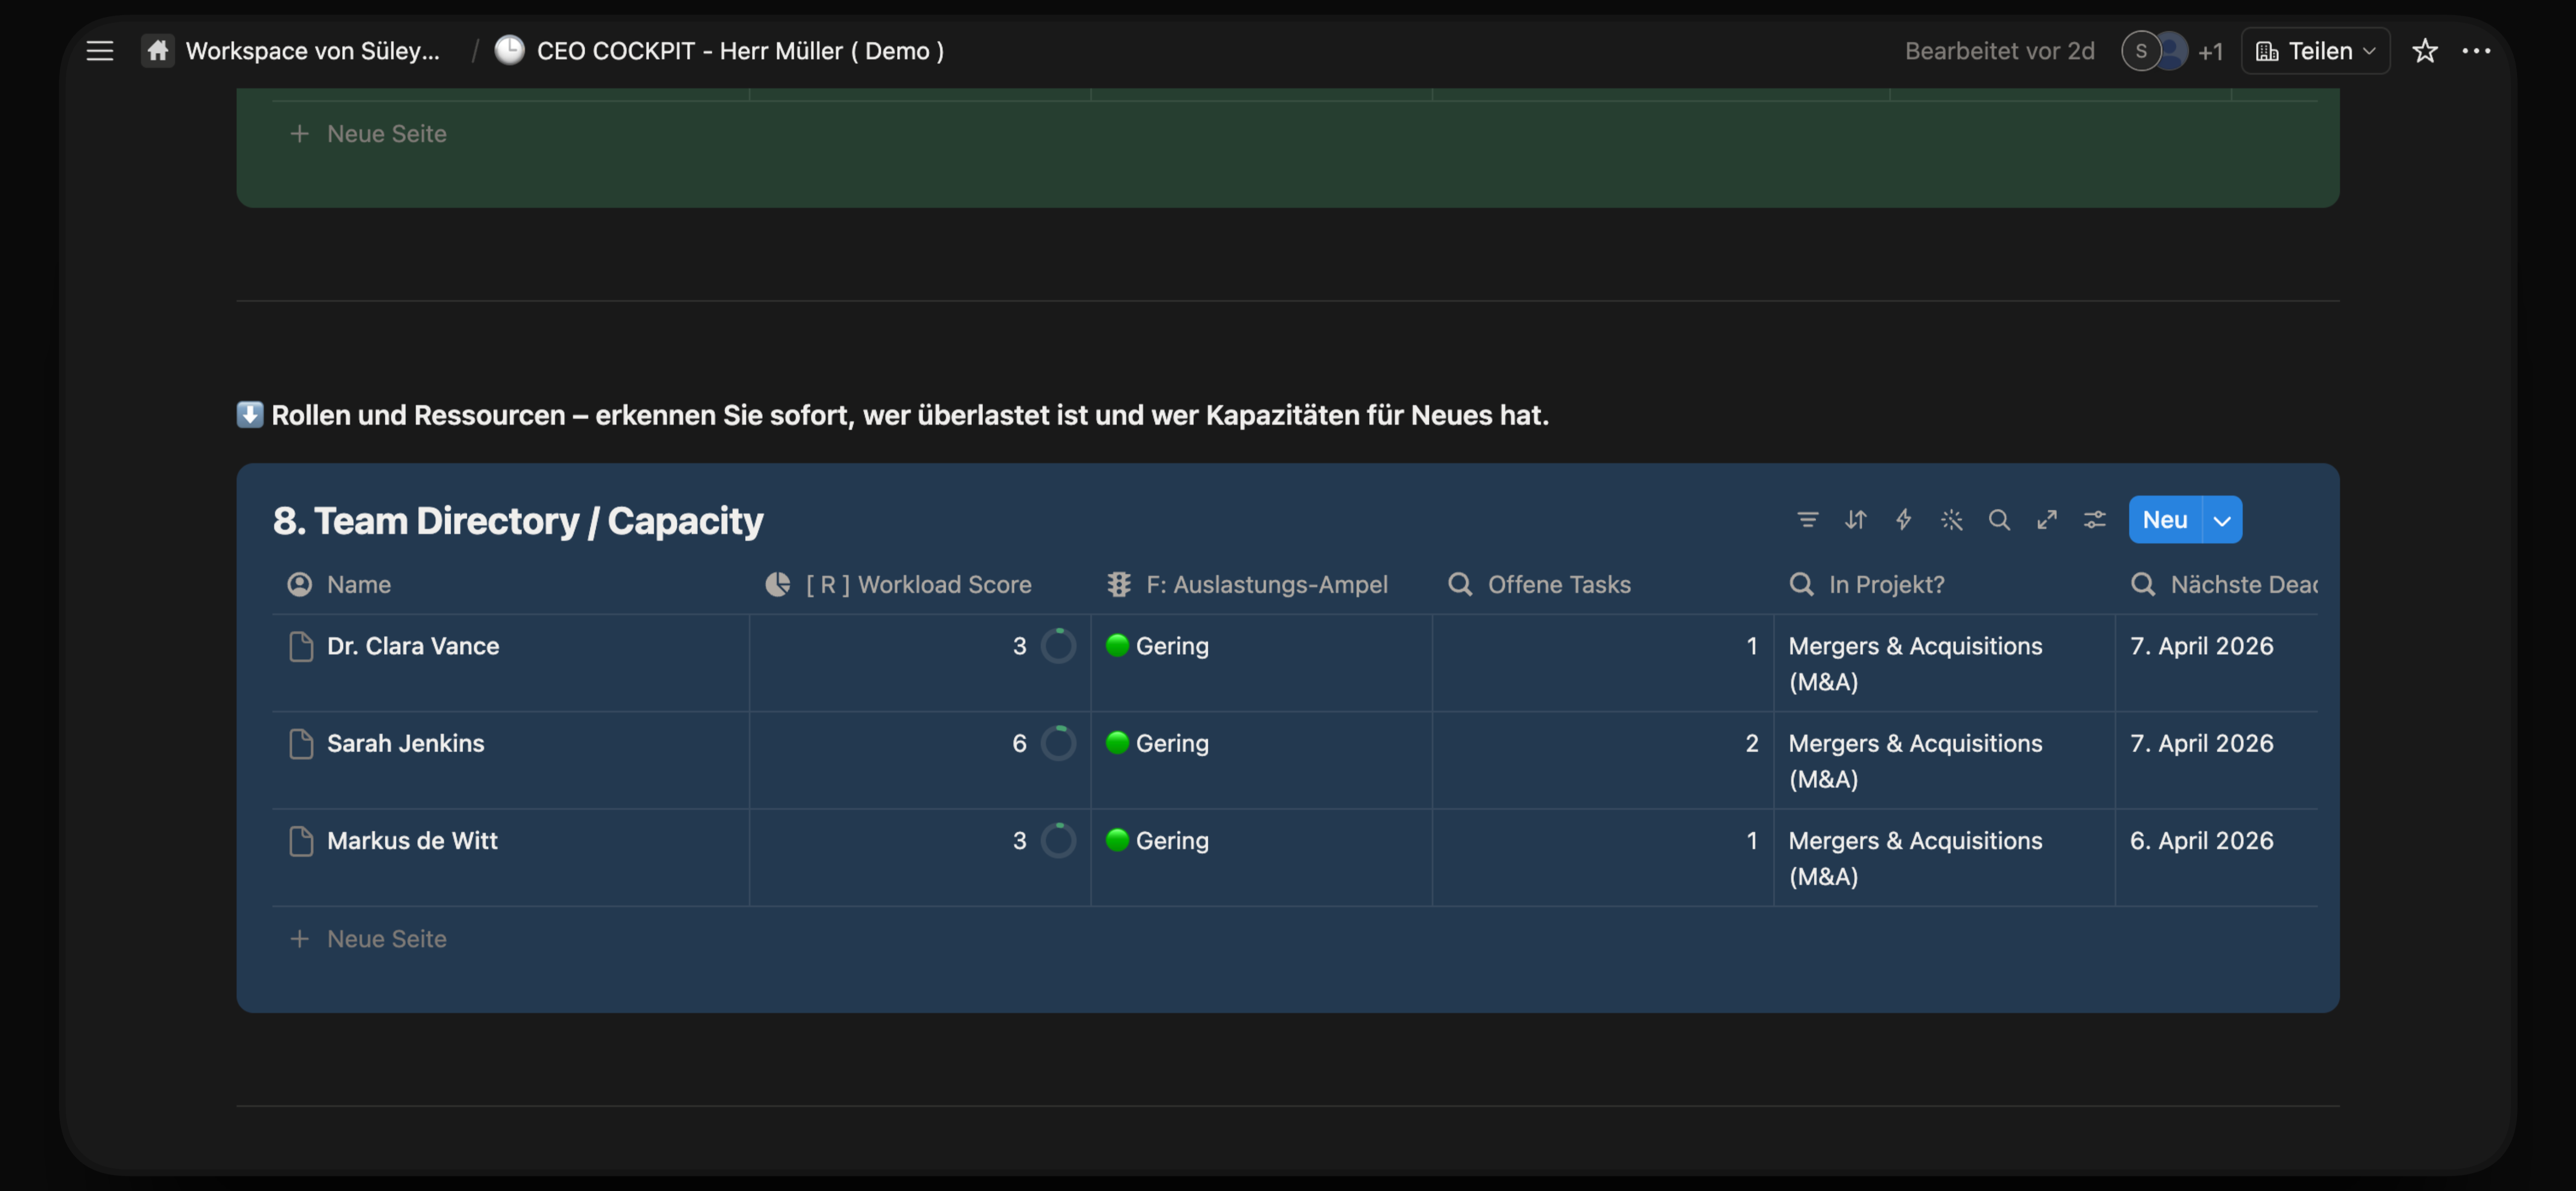Click the Nächste Deadline magnifier icon
This screenshot has height=1191, width=2576.
(x=2143, y=585)
